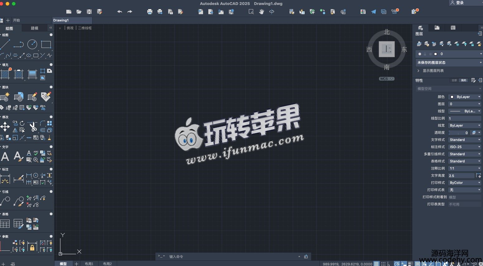The width and height of the screenshot is (483, 266).
Task: Toggle lineweight display in status bar
Action: click(x=411, y=264)
